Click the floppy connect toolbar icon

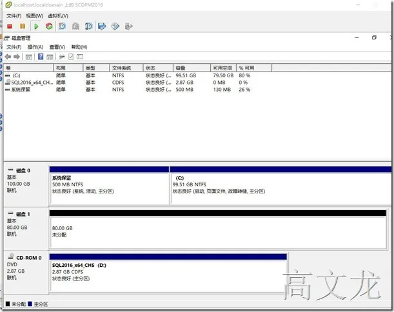click(x=102, y=26)
